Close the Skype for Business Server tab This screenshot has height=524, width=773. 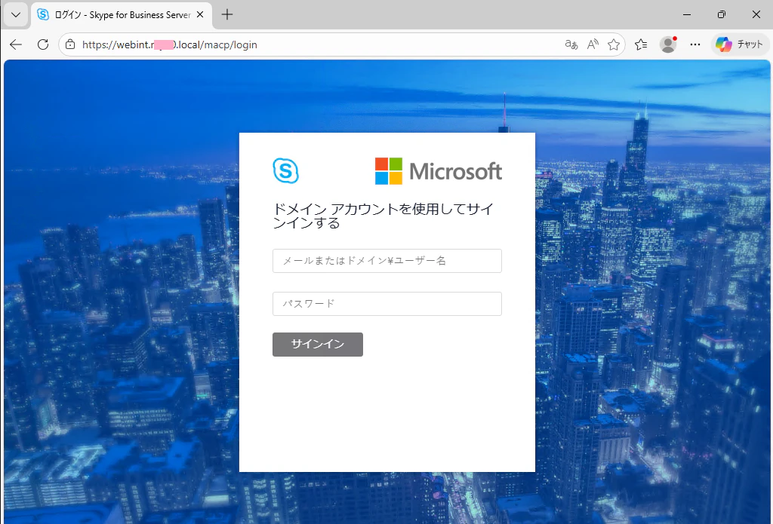200,15
